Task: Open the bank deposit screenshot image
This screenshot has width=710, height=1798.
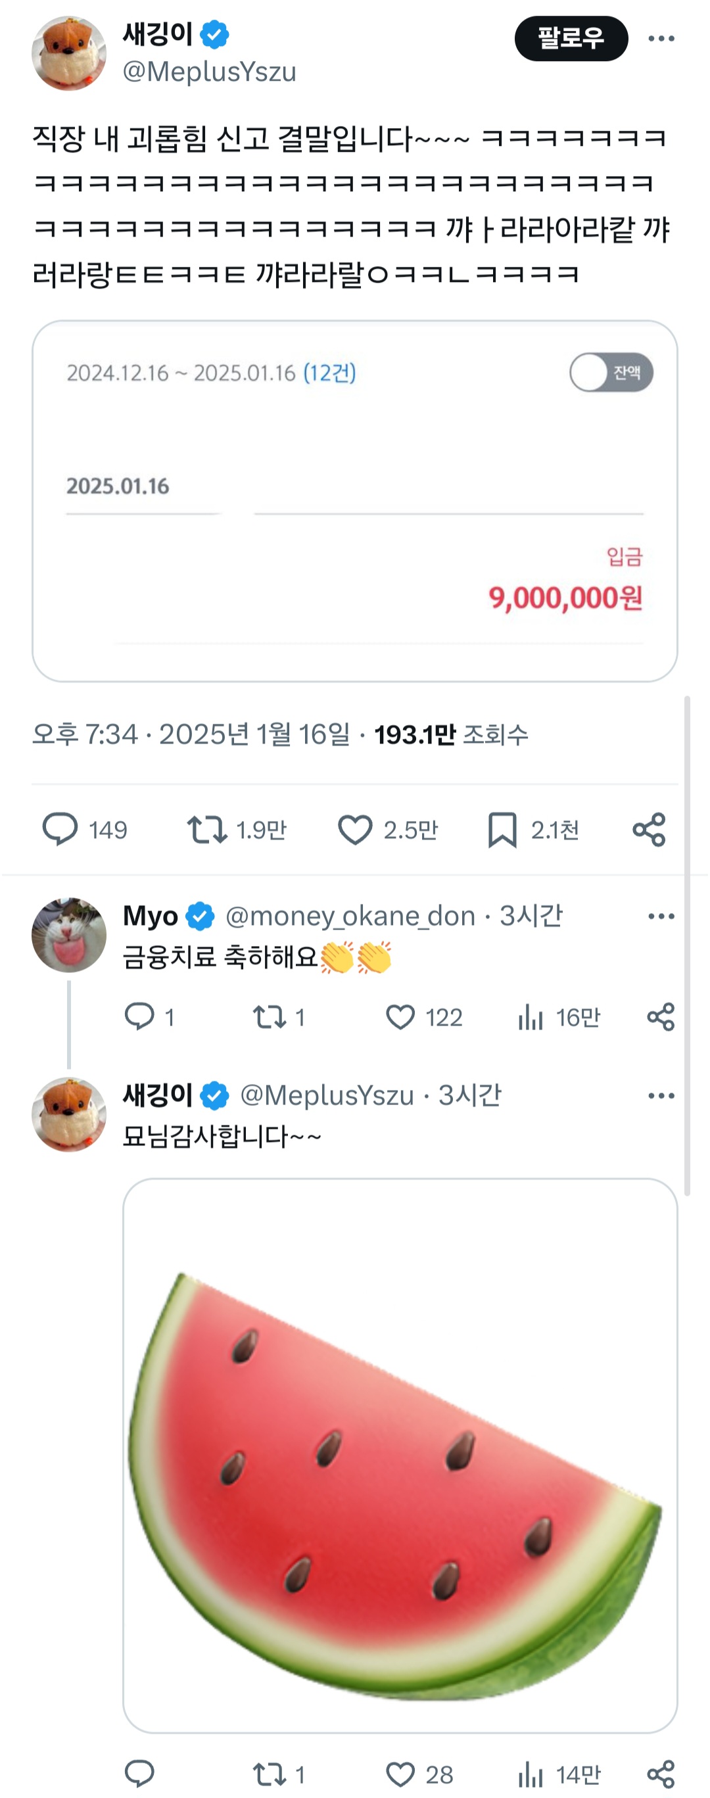Action: coord(354,500)
